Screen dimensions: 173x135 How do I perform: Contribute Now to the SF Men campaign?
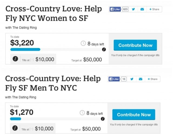(134, 114)
